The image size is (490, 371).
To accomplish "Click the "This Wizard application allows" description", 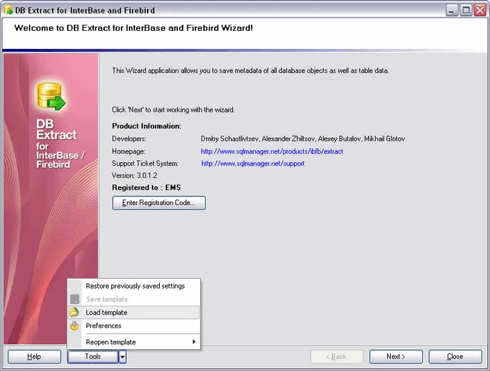I will (250, 70).
